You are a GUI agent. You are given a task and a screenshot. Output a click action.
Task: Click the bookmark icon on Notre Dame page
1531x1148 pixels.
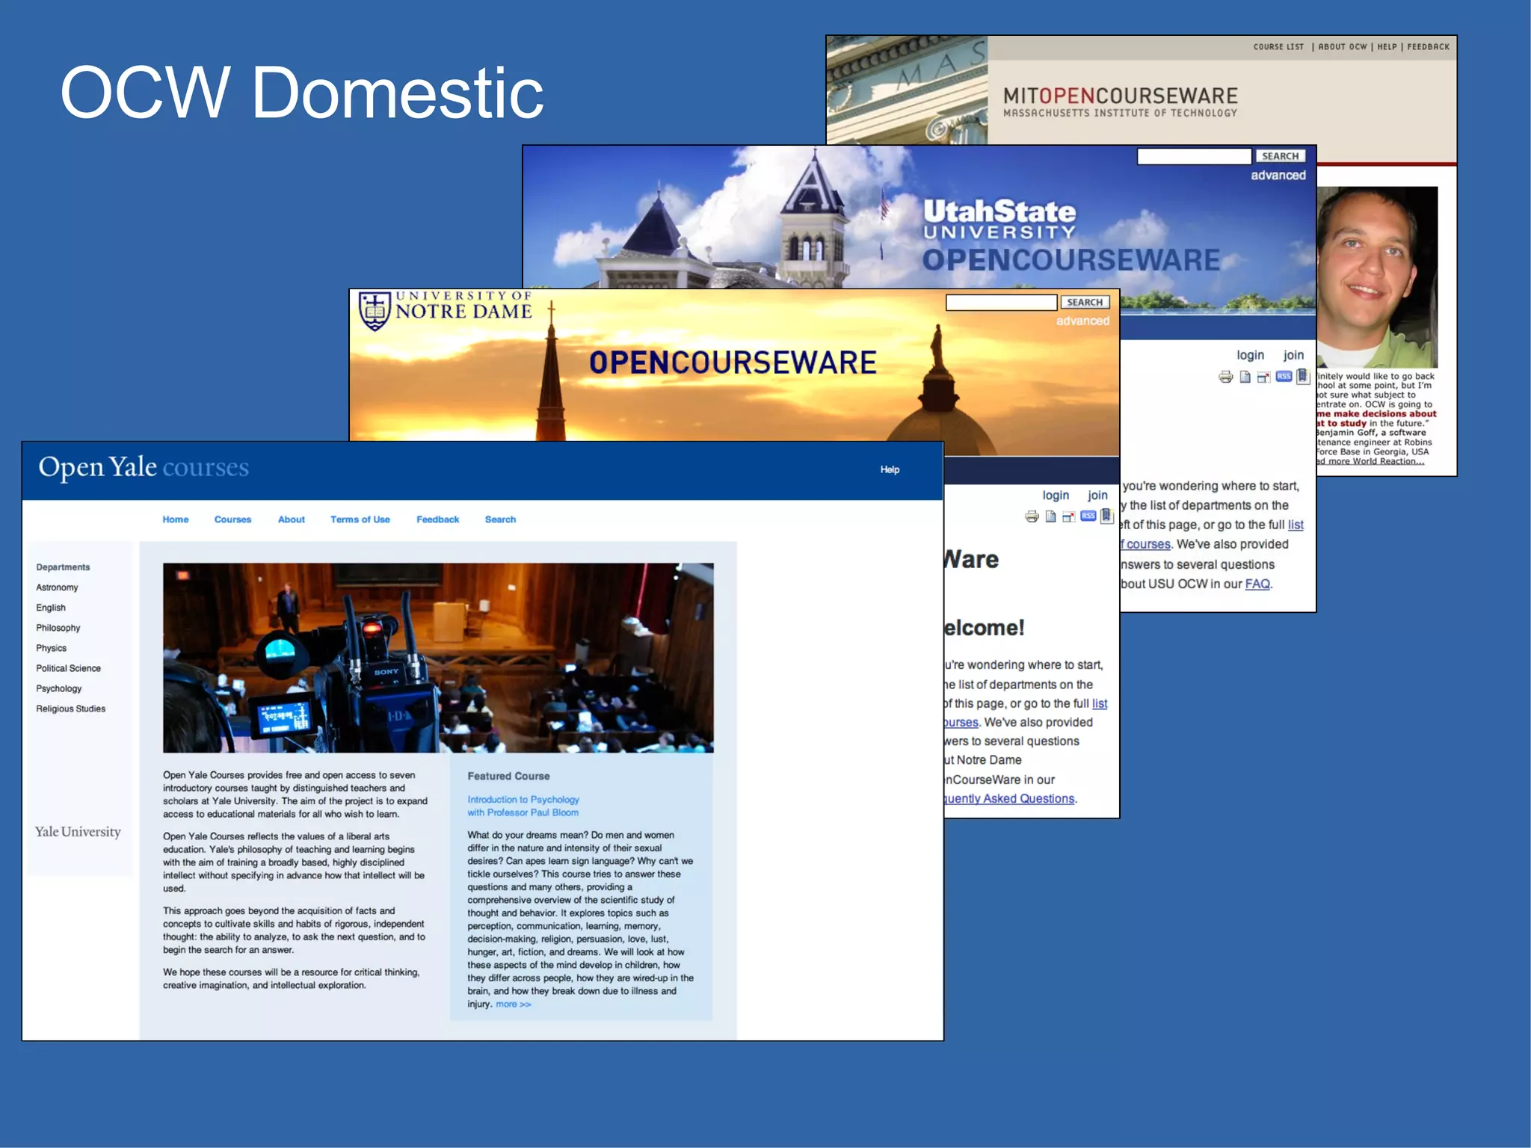point(1107,516)
